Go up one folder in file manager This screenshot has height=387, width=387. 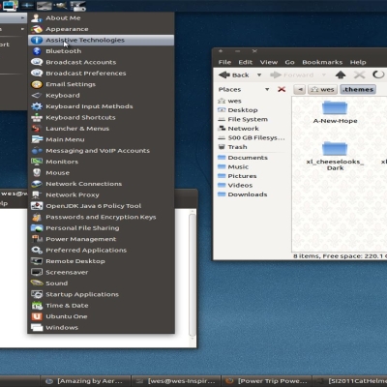[341, 75]
